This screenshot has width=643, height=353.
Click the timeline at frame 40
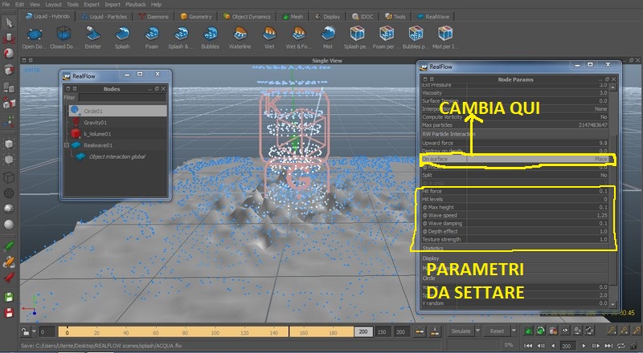(126, 331)
